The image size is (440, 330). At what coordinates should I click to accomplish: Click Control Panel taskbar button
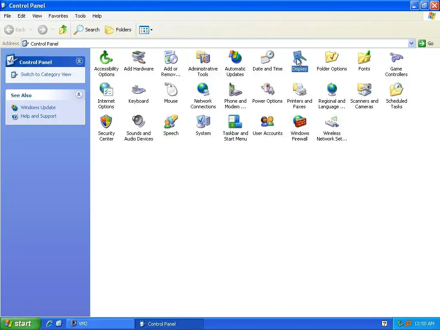[169, 324]
